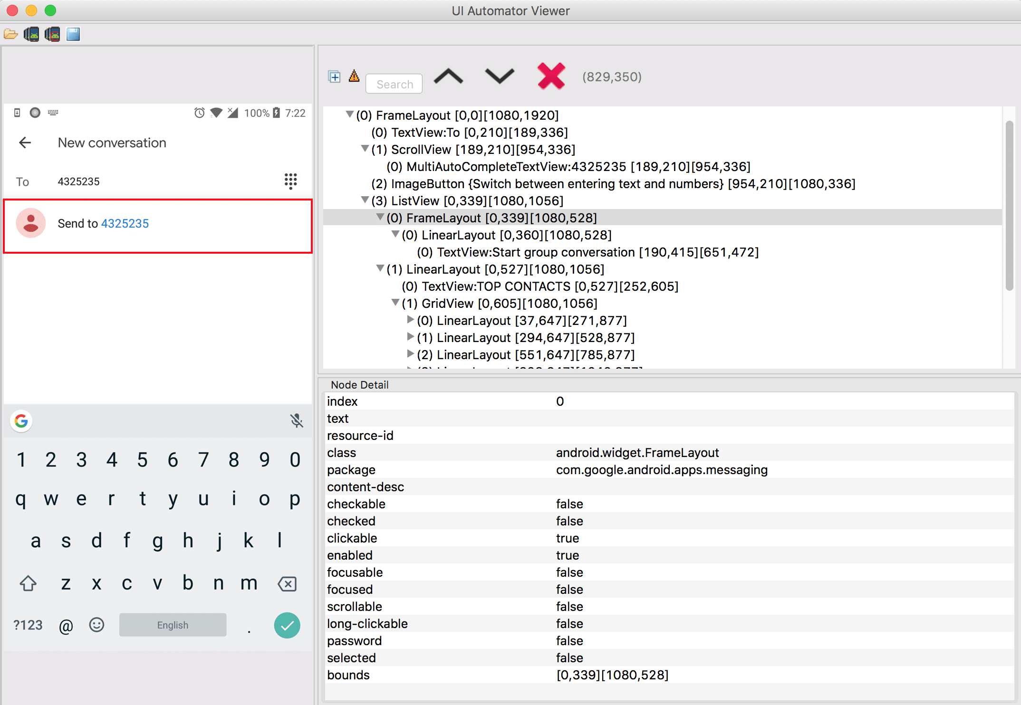The width and height of the screenshot is (1021, 705).
Task: Click into the Search input field
Action: tap(394, 84)
